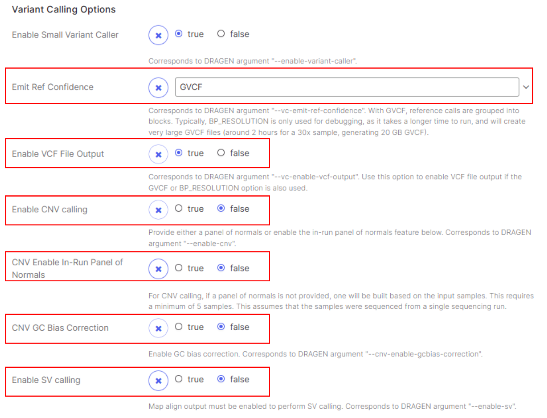The image size is (547, 418).
Task: Click the GVCF selection field
Action: [347, 87]
